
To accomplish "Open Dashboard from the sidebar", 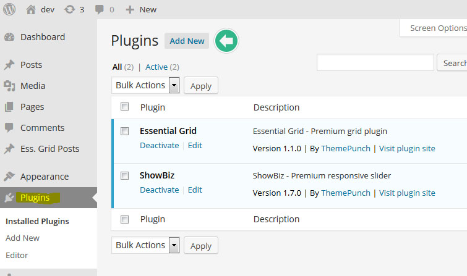I will click(x=42, y=37).
